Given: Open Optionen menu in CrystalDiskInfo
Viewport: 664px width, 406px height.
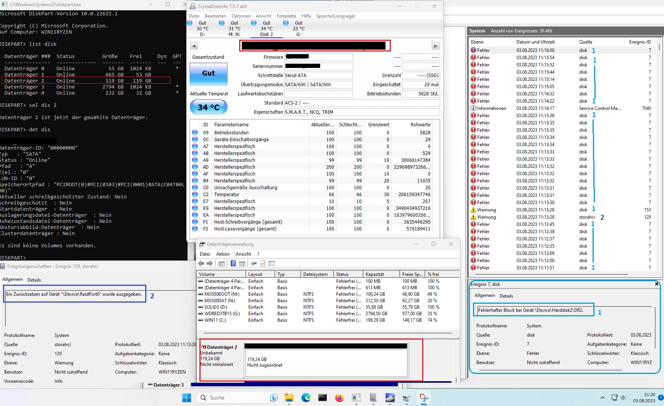Looking at the screenshot, I should pyautogui.click(x=241, y=16).
